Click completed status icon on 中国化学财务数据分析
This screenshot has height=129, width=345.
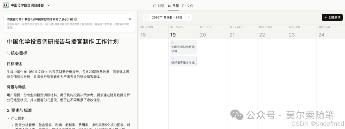tap(172, 43)
